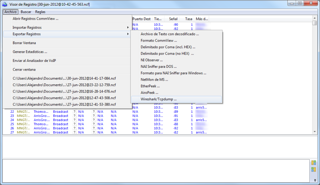Open recent file 27-jun-2012@16-28-14-076.ncf

coord(67,92)
